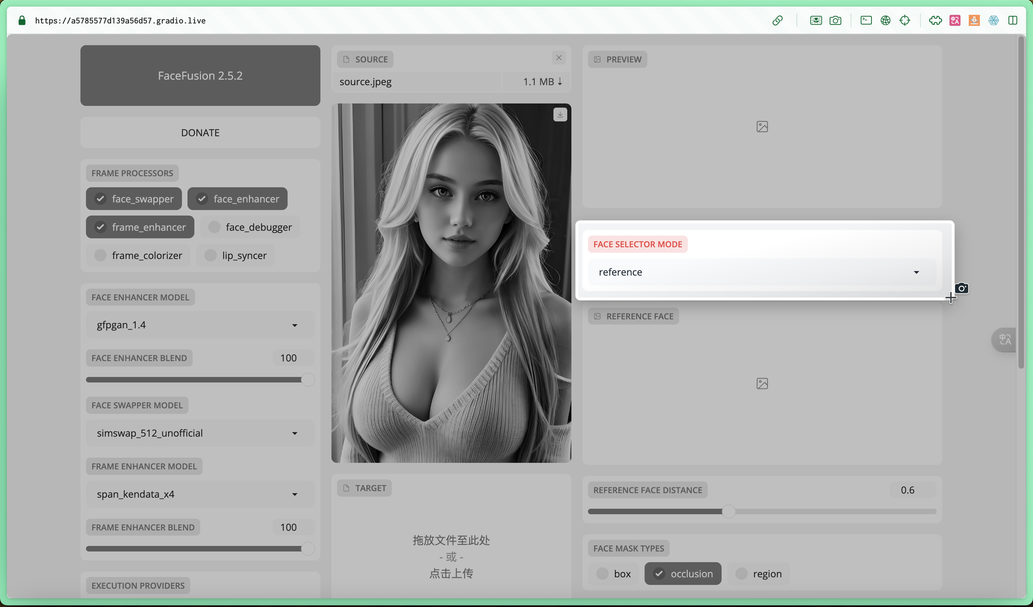Viewport: 1033px width, 607px height.
Task: Click the Reference Face Distance value field 0.6
Action: (913, 490)
